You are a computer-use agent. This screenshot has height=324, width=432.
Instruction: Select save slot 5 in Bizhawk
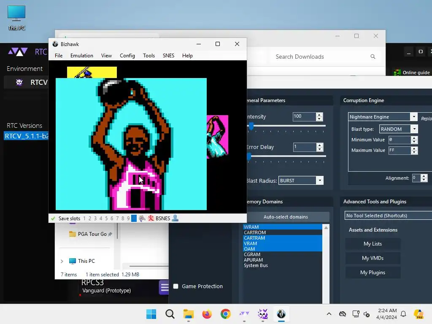106,219
